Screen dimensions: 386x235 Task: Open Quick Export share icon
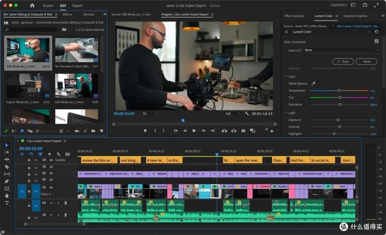pyautogui.click(x=365, y=5)
